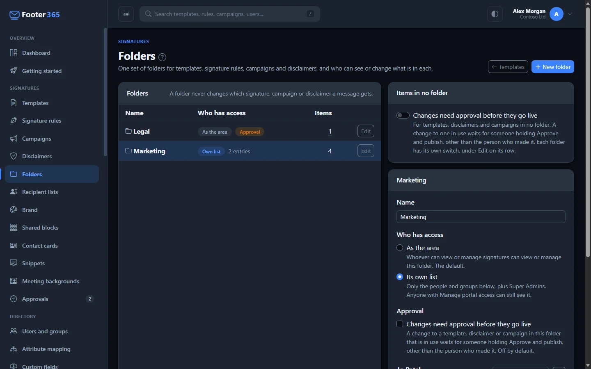Open the Templates sidebar item
Viewport: 591px width, 369px height.
[x=52, y=103]
